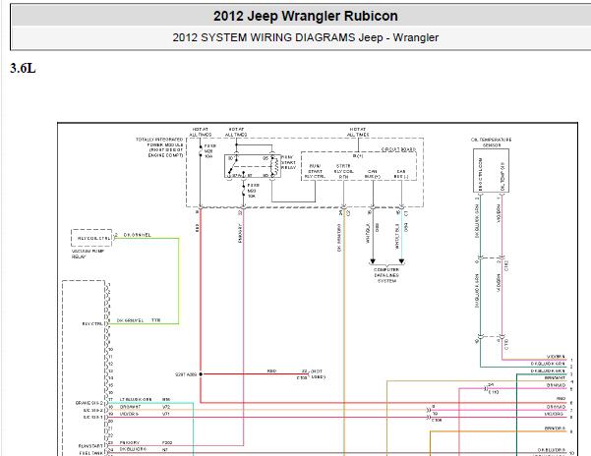This screenshot has width=591, height=456.
Task: Click the 'LT BLU/DK GRN' wire label at pin 17
Action: click(x=136, y=399)
